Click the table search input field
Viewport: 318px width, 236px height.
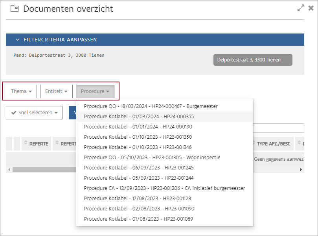pos(278,128)
